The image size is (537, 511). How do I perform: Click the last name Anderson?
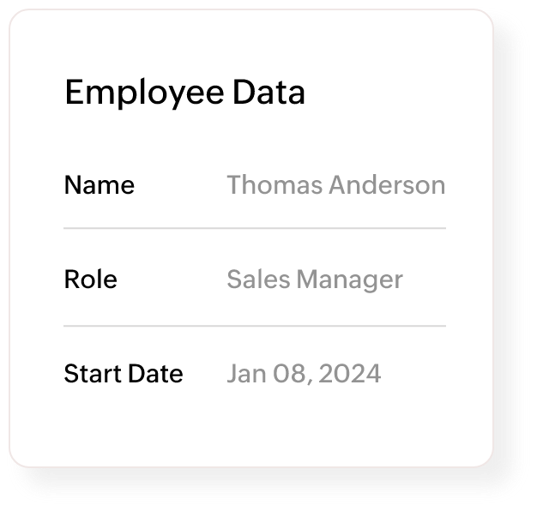coord(390,185)
